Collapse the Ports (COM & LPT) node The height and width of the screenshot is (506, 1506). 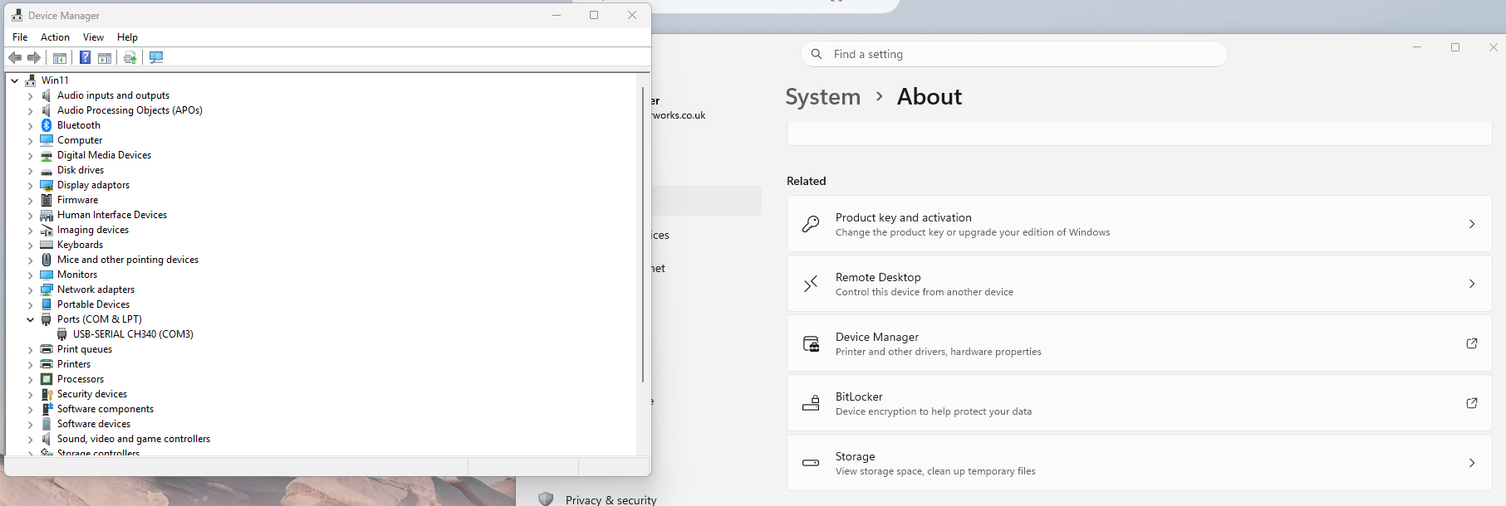coord(31,319)
